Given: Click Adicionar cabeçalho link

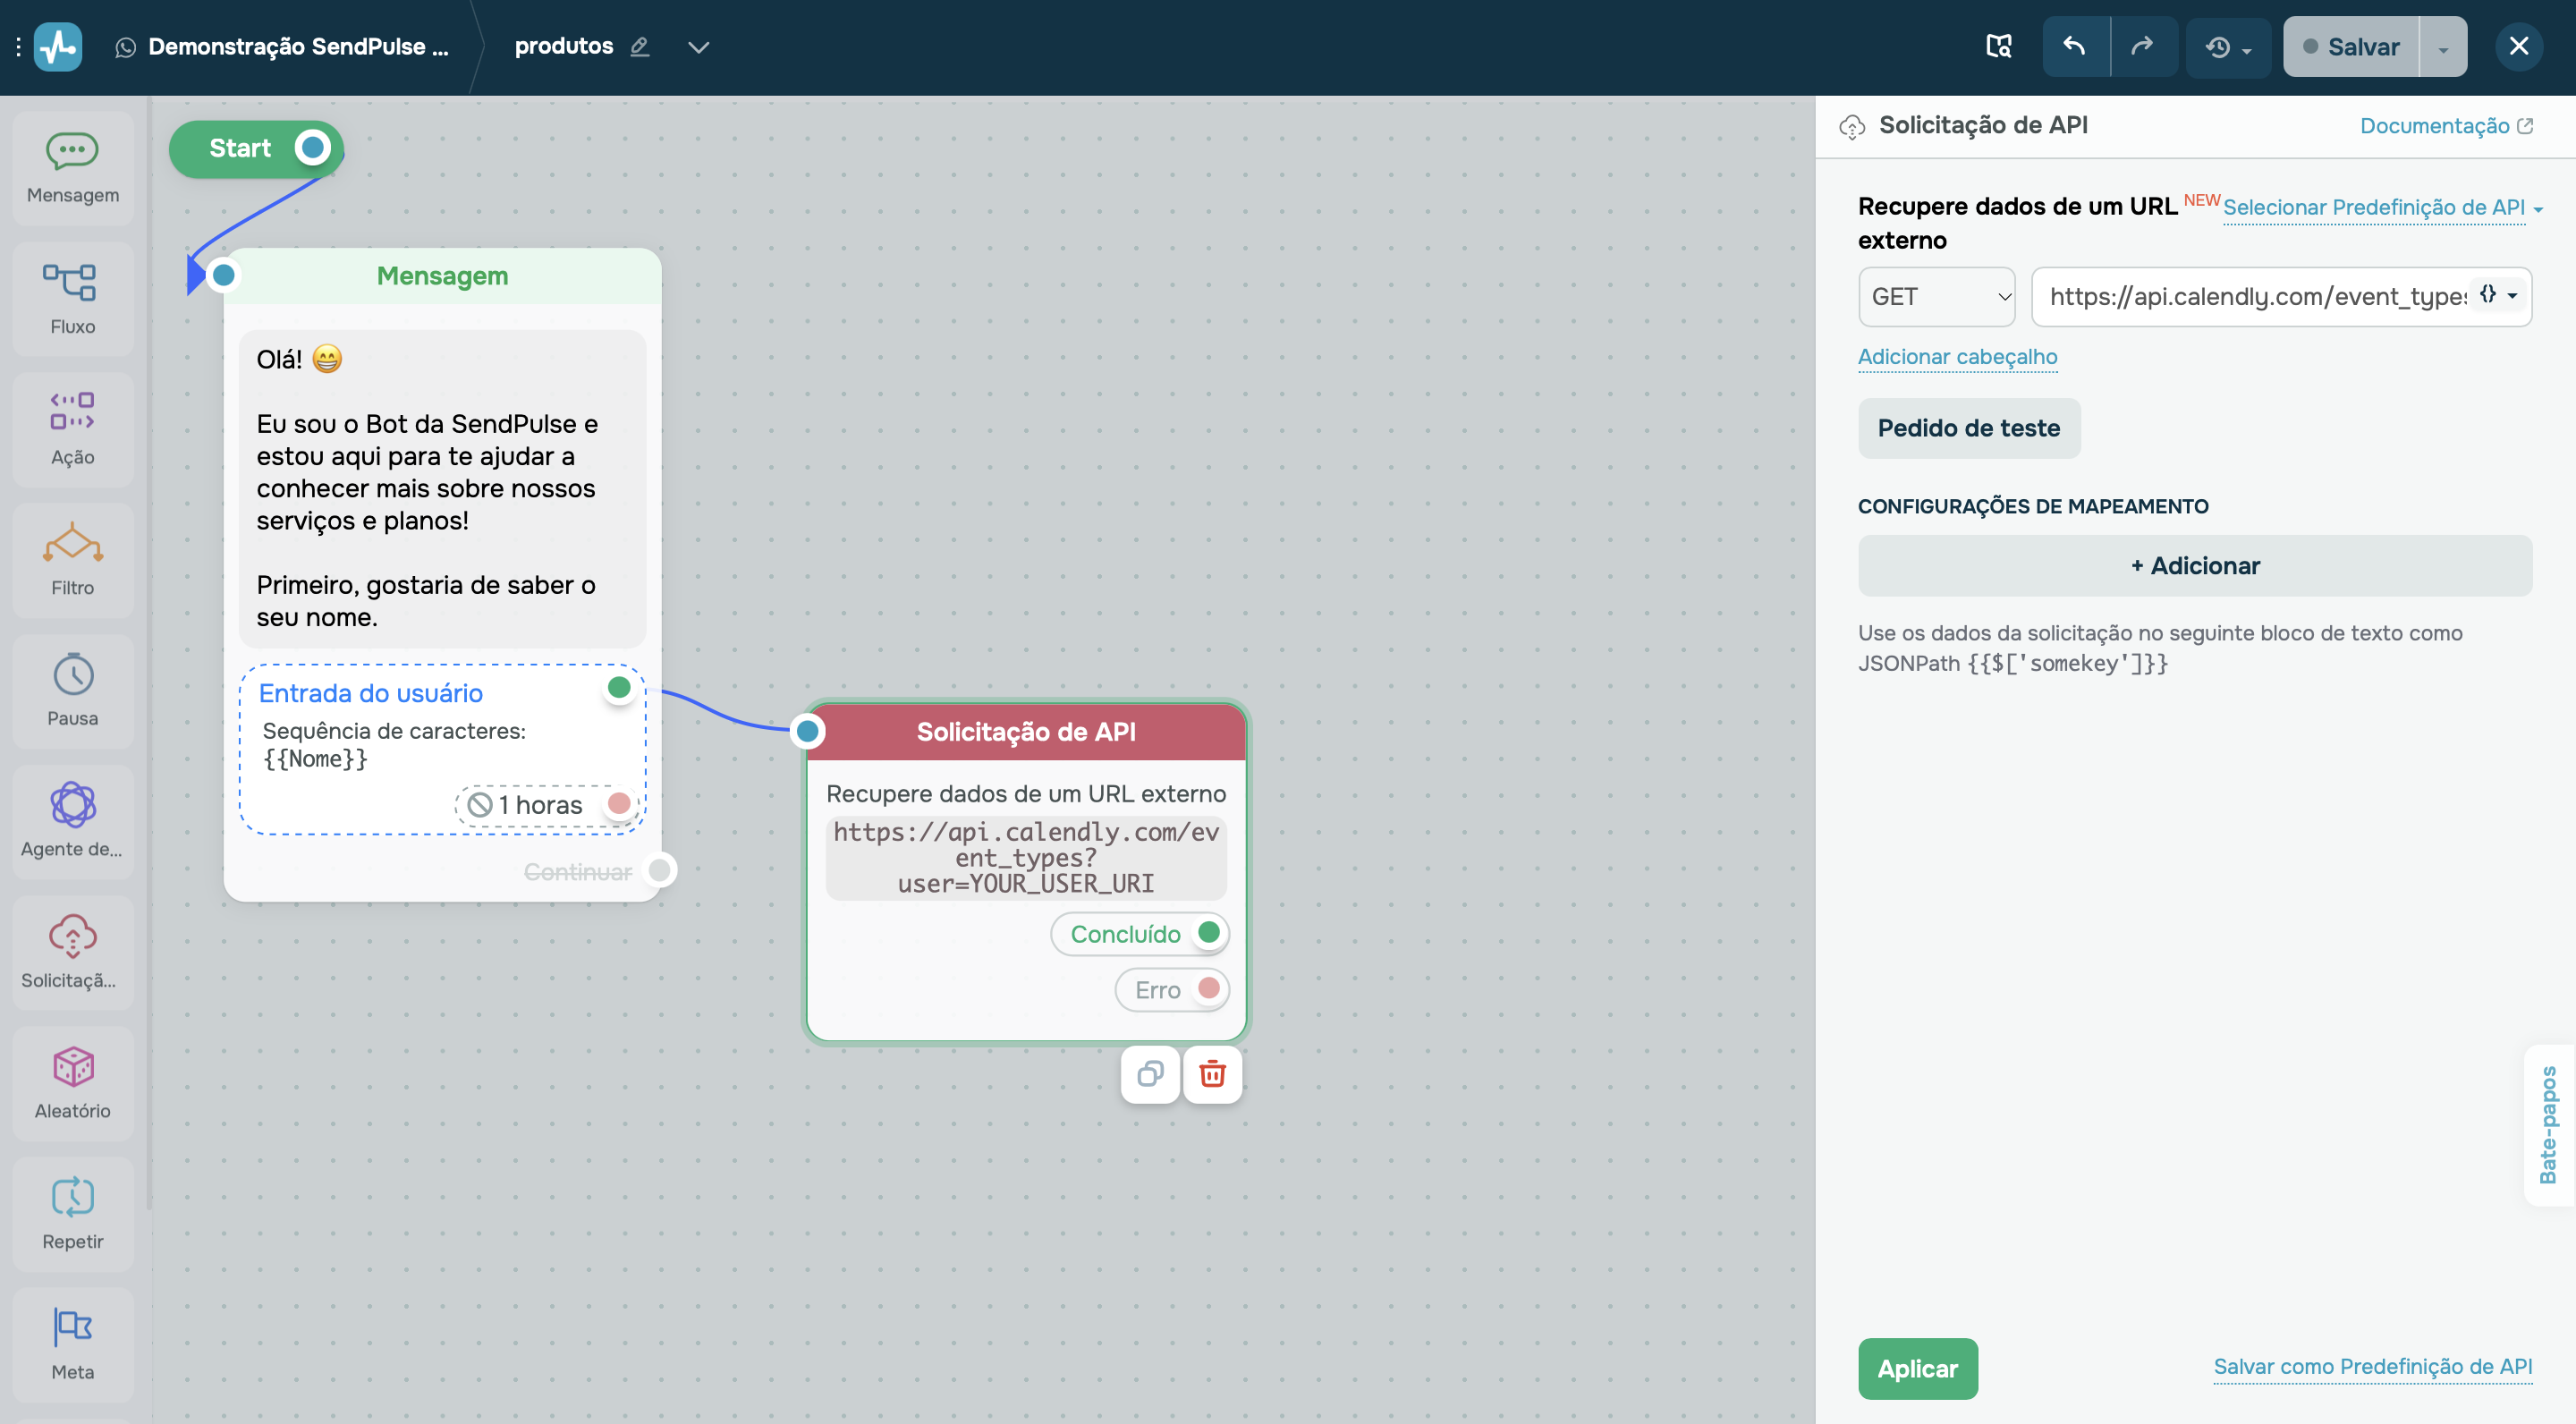Looking at the screenshot, I should click(x=1957, y=357).
